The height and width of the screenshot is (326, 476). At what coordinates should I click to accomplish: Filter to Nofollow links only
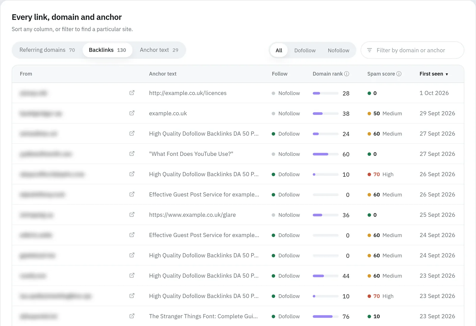(339, 50)
